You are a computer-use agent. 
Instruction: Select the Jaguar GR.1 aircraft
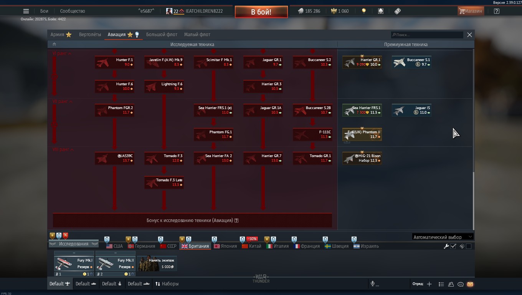(263, 62)
